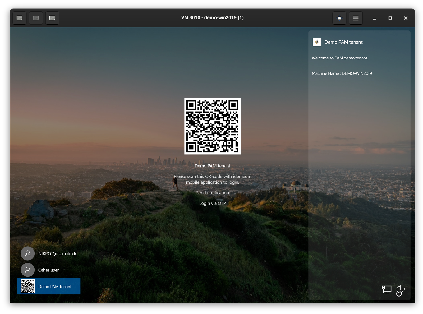This screenshot has width=423, height=314.
Task: Click the small QR icon in Demo PAM tenant tile
Action: pyautogui.click(x=28, y=286)
